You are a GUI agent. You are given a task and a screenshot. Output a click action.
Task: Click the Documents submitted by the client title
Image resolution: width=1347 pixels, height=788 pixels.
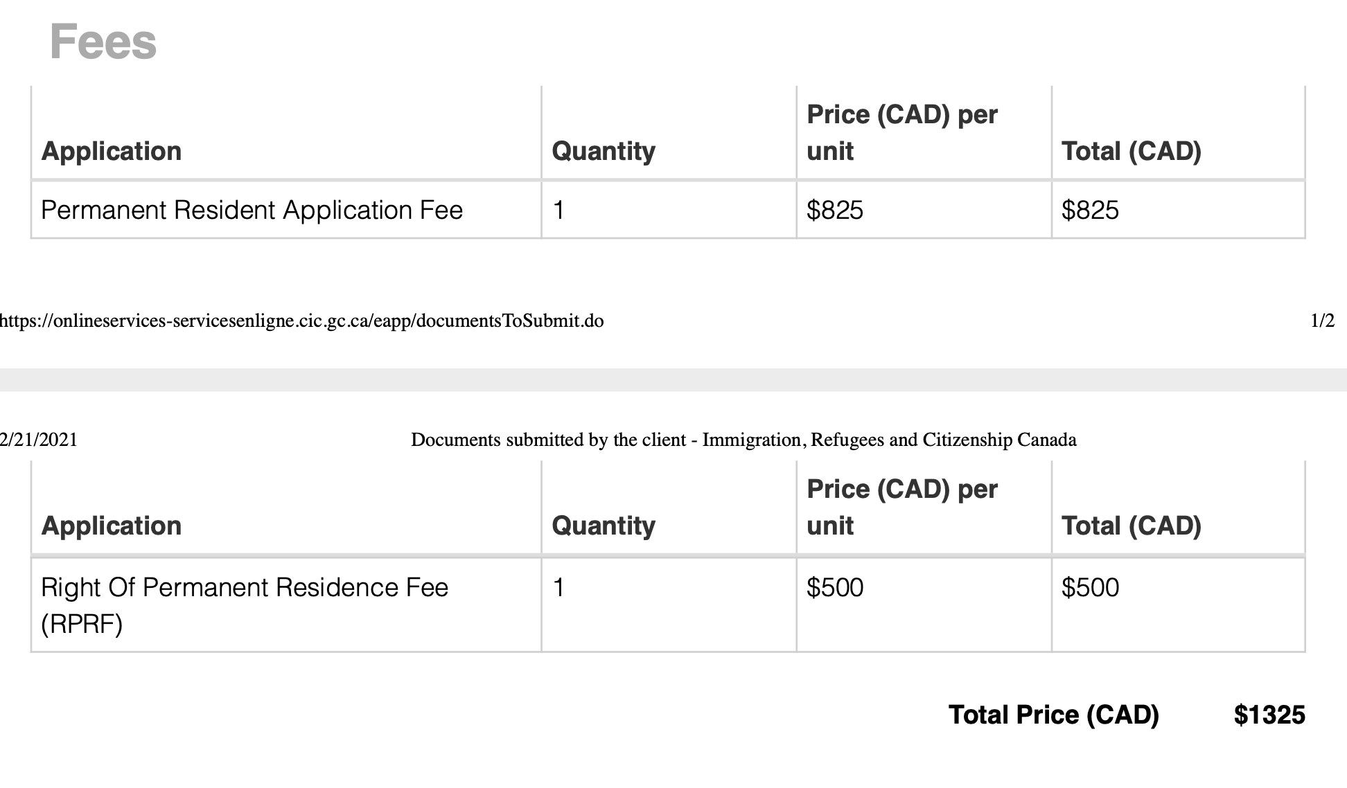pos(743,440)
